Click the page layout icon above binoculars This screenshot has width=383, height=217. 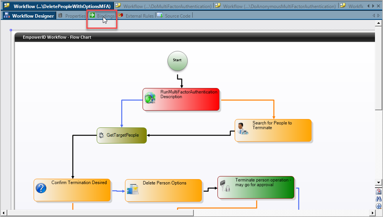[x=378, y=192]
